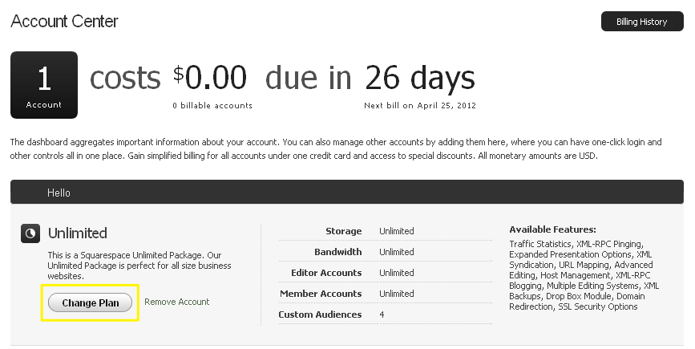Viewport: 695px width, 349px height.
Task: Select the Hello account header bar
Action: pos(346,193)
